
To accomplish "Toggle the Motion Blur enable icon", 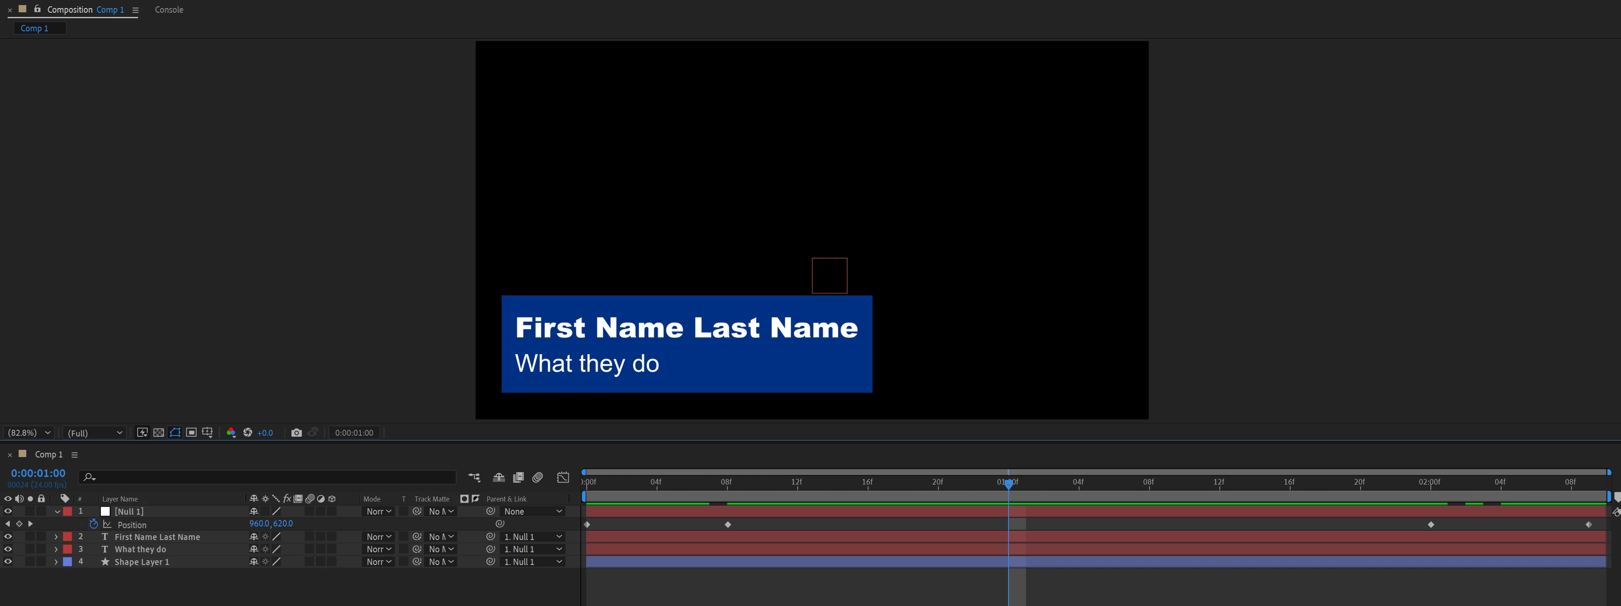I will tap(538, 478).
